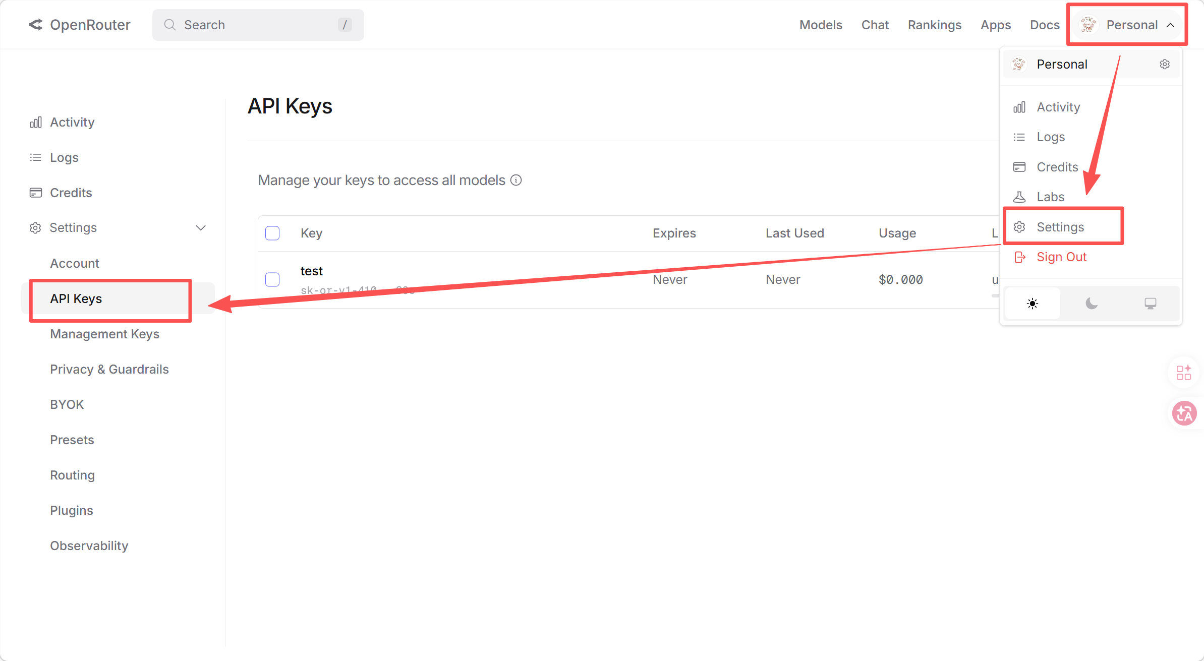Open Apps in the top navigation
This screenshot has height=661, width=1204.
point(996,25)
